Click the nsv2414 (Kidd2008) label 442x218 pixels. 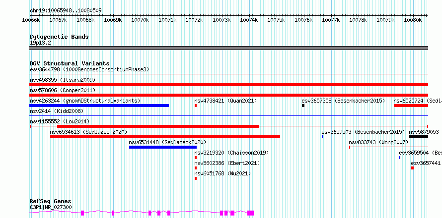pyautogui.click(x=57, y=111)
